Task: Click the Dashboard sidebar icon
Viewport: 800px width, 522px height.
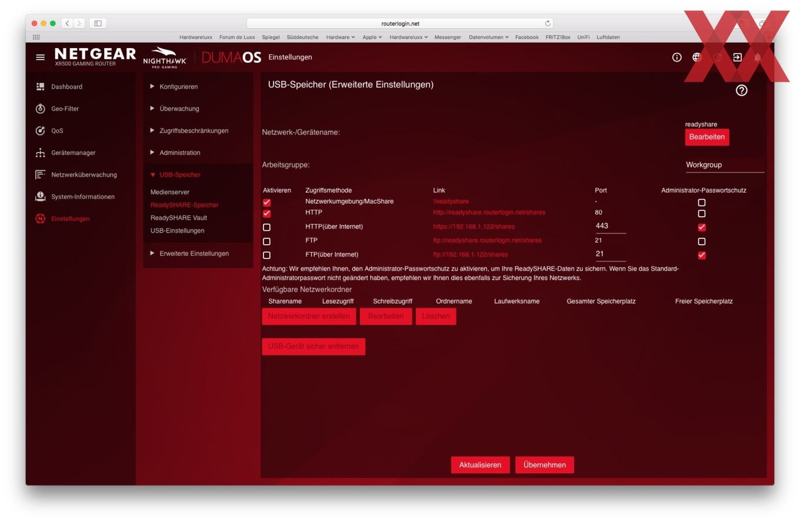Action: (40, 87)
